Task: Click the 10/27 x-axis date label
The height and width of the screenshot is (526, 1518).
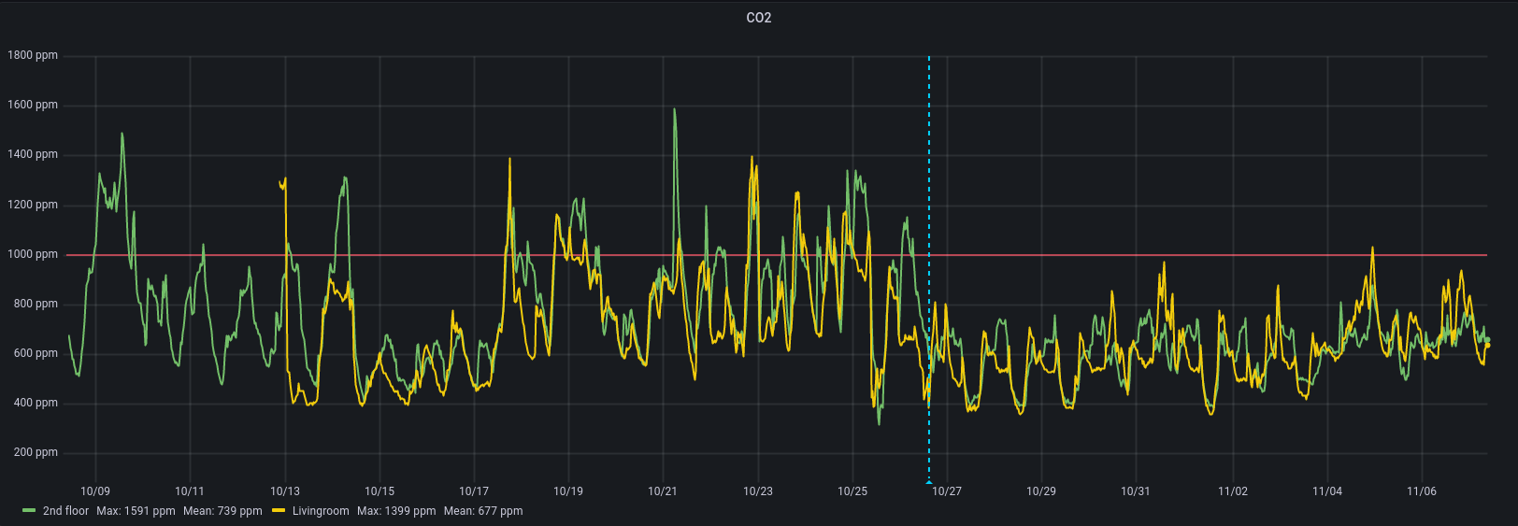Action: (x=947, y=491)
